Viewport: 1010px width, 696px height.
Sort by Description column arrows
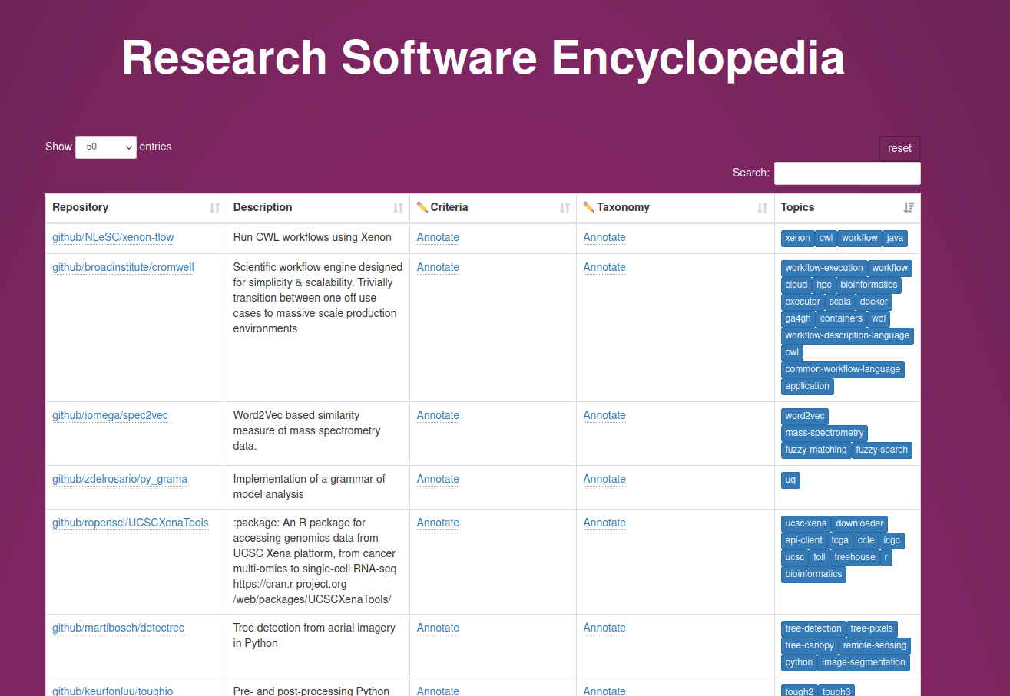[398, 208]
